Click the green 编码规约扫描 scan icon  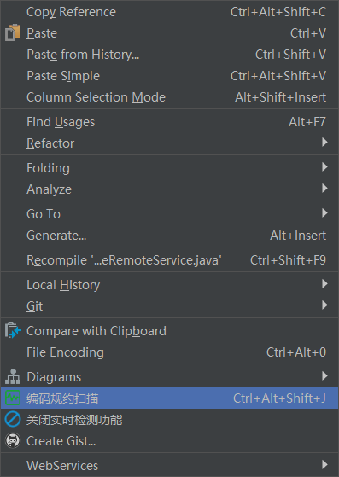click(x=13, y=398)
